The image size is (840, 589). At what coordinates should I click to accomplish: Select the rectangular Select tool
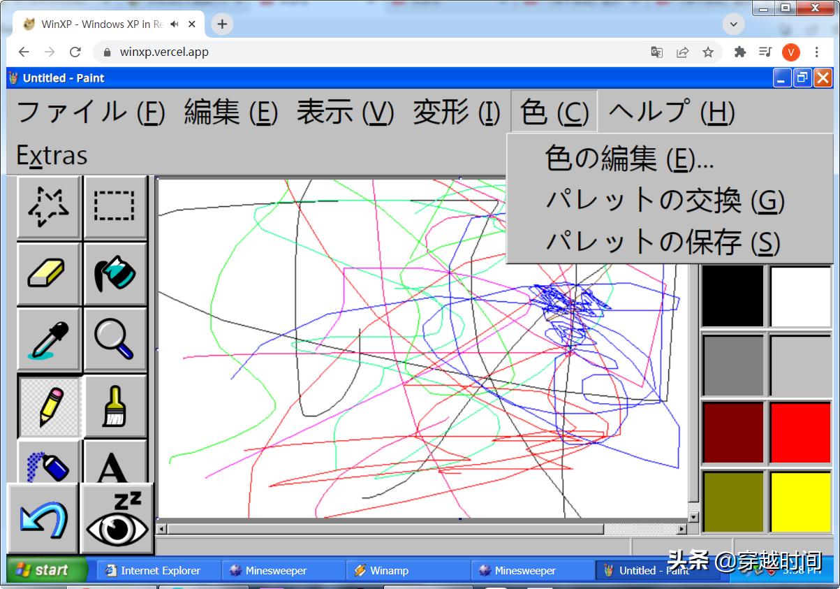(115, 207)
